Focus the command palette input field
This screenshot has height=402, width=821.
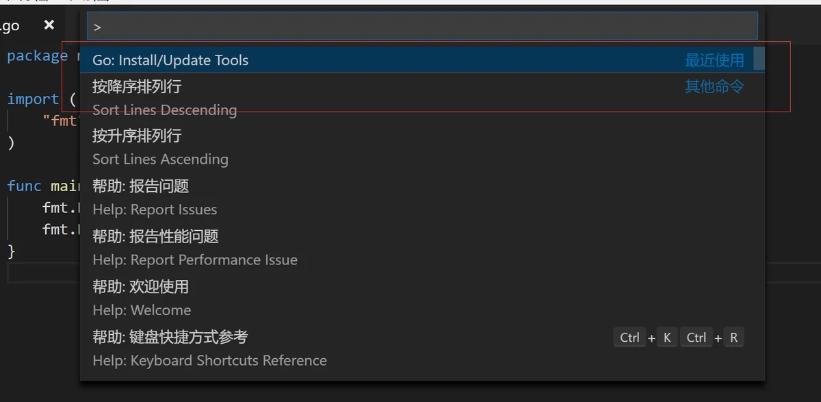(x=422, y=26)
